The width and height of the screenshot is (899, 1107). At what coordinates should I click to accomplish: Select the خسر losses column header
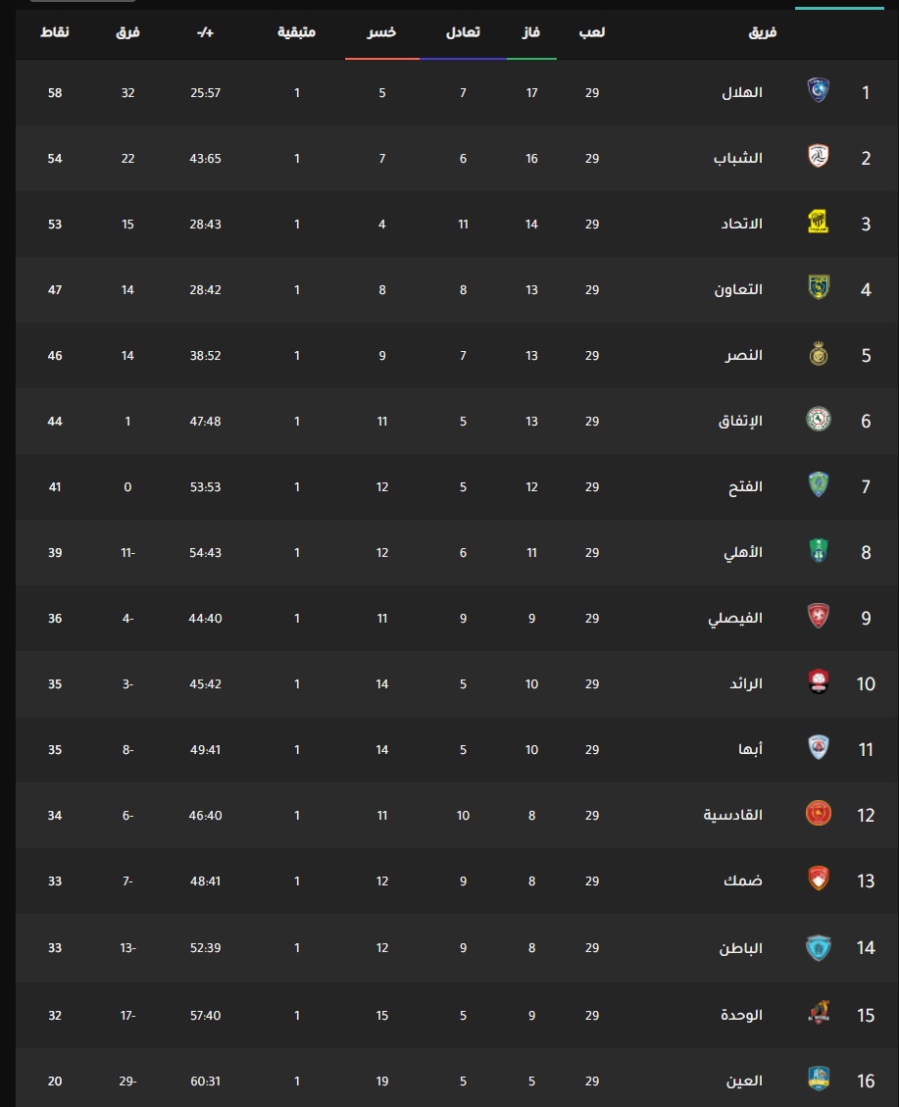(381, 32)
